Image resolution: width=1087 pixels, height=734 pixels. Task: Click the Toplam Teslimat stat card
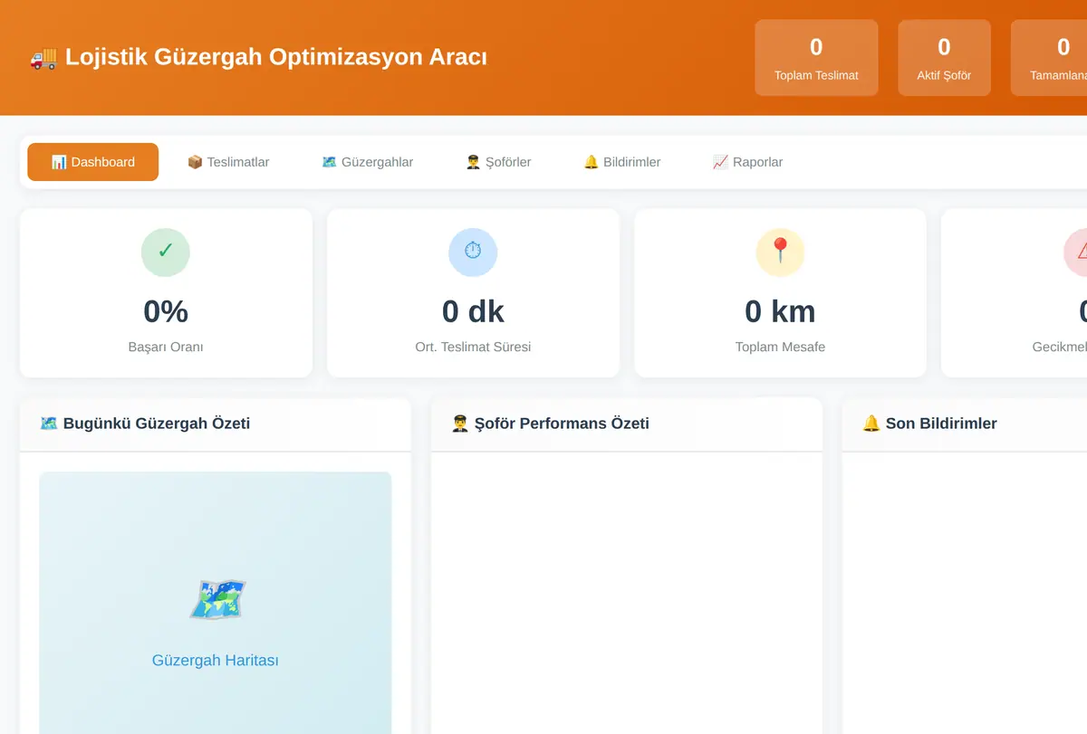tap(816, 57)
